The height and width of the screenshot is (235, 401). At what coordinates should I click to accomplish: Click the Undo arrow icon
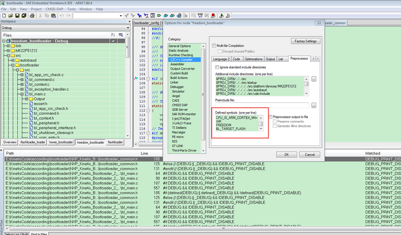coord(61,16)
